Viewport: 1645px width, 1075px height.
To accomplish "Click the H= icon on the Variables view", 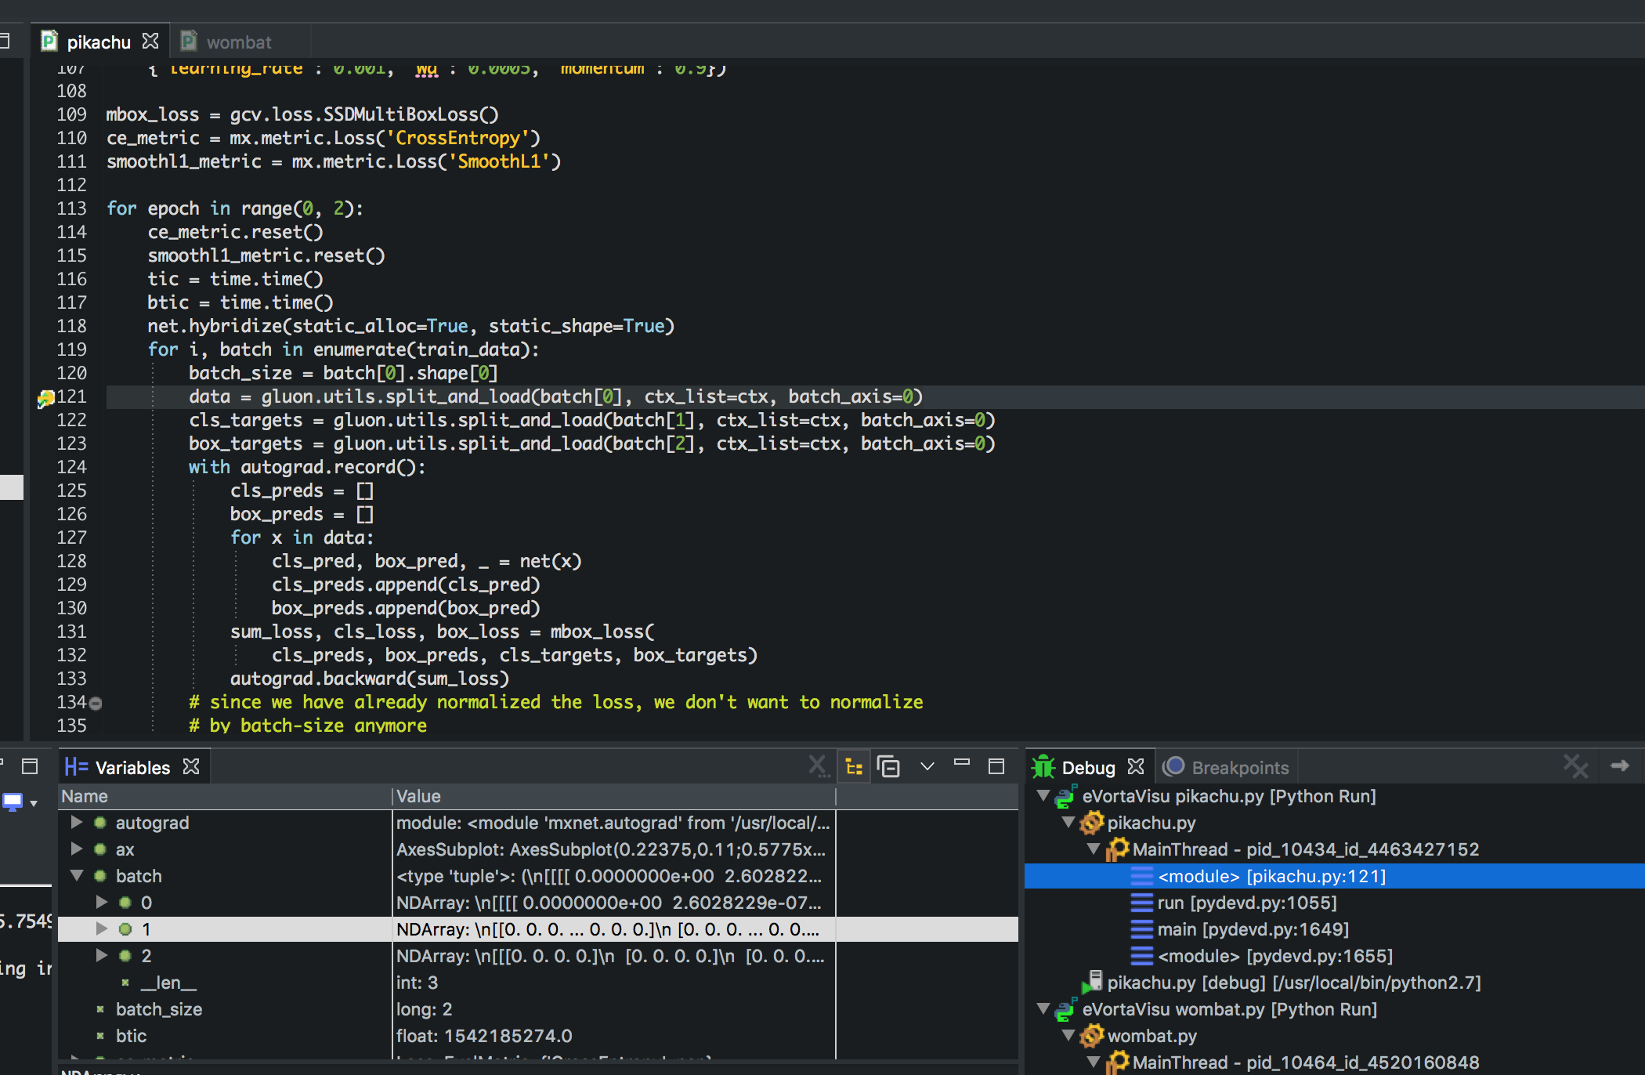I will click(x=76, y=766).
